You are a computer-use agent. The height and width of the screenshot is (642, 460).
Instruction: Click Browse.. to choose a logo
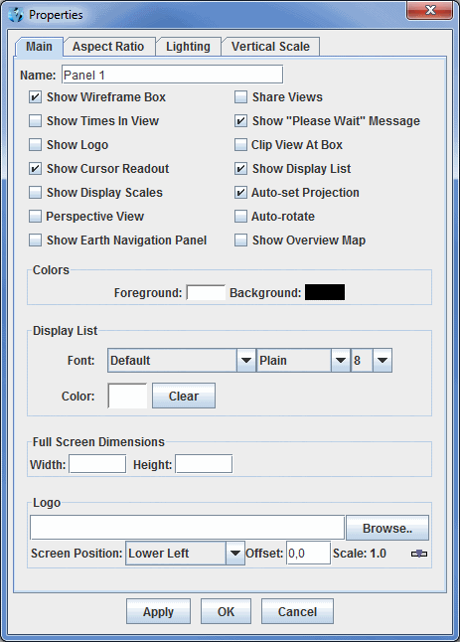point(387,528)
